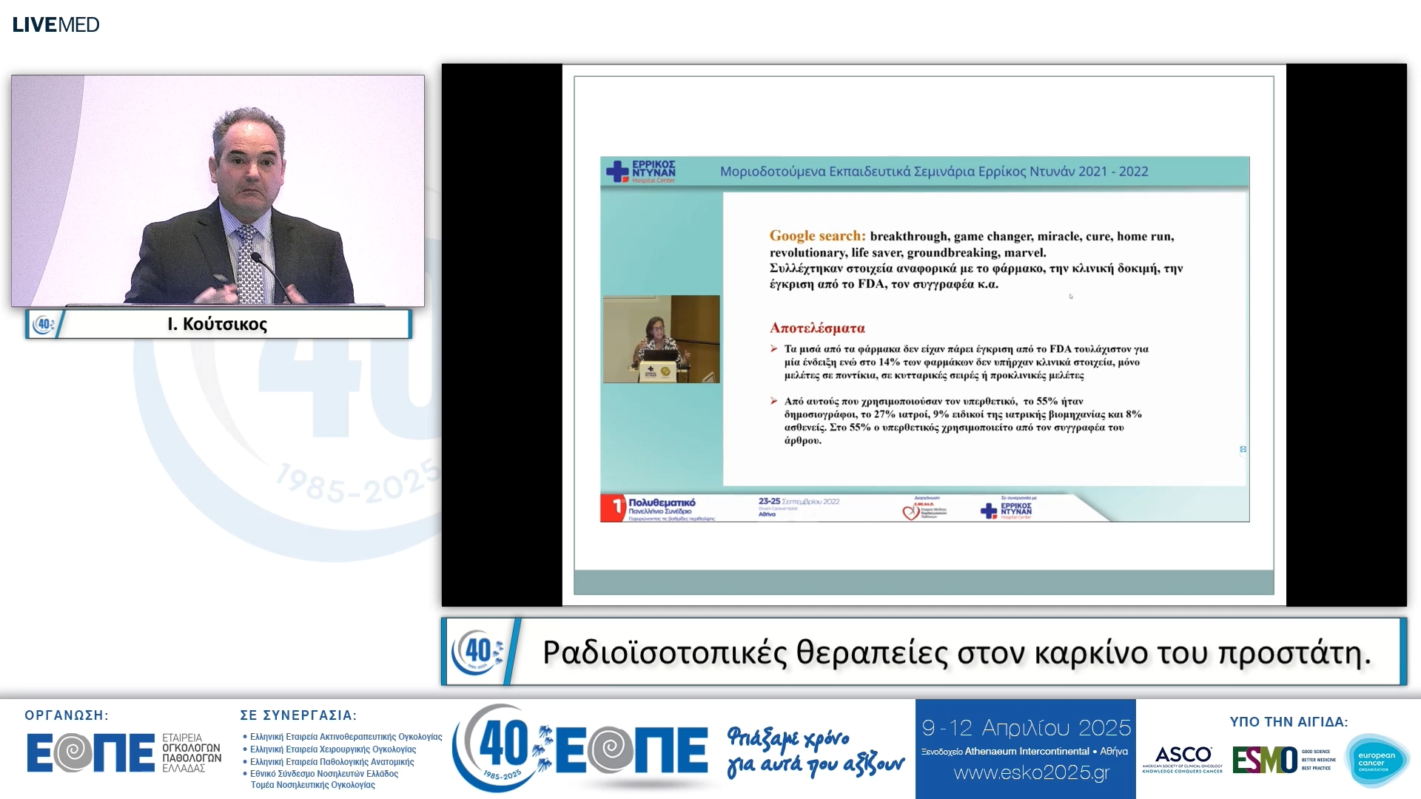Click the speaker camera video feed

(x=218, y=191)
